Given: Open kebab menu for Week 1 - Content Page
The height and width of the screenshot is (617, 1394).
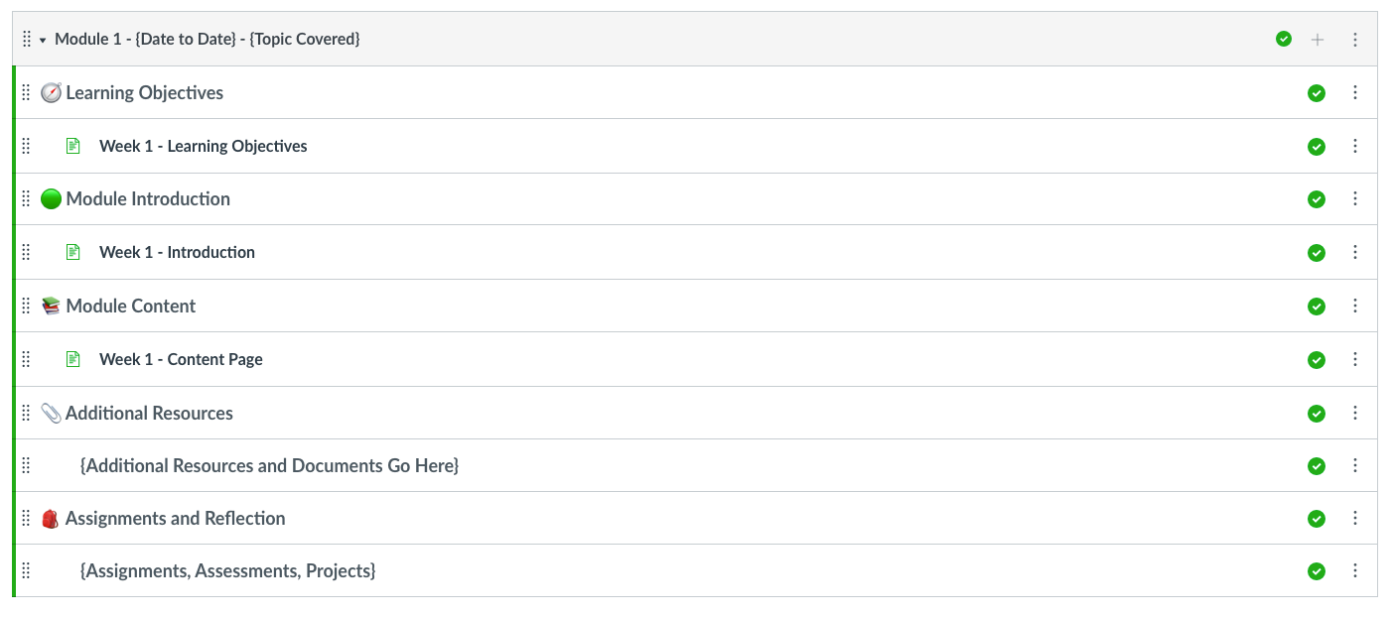Looking at the screenshot, I should pos(1355,359).
